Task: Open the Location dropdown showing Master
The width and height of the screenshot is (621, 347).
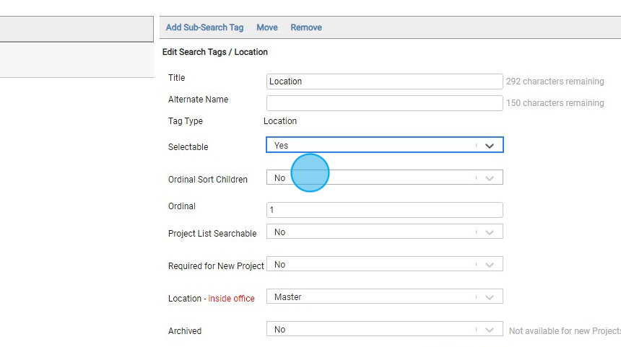Action: click(x=372, y=297)
